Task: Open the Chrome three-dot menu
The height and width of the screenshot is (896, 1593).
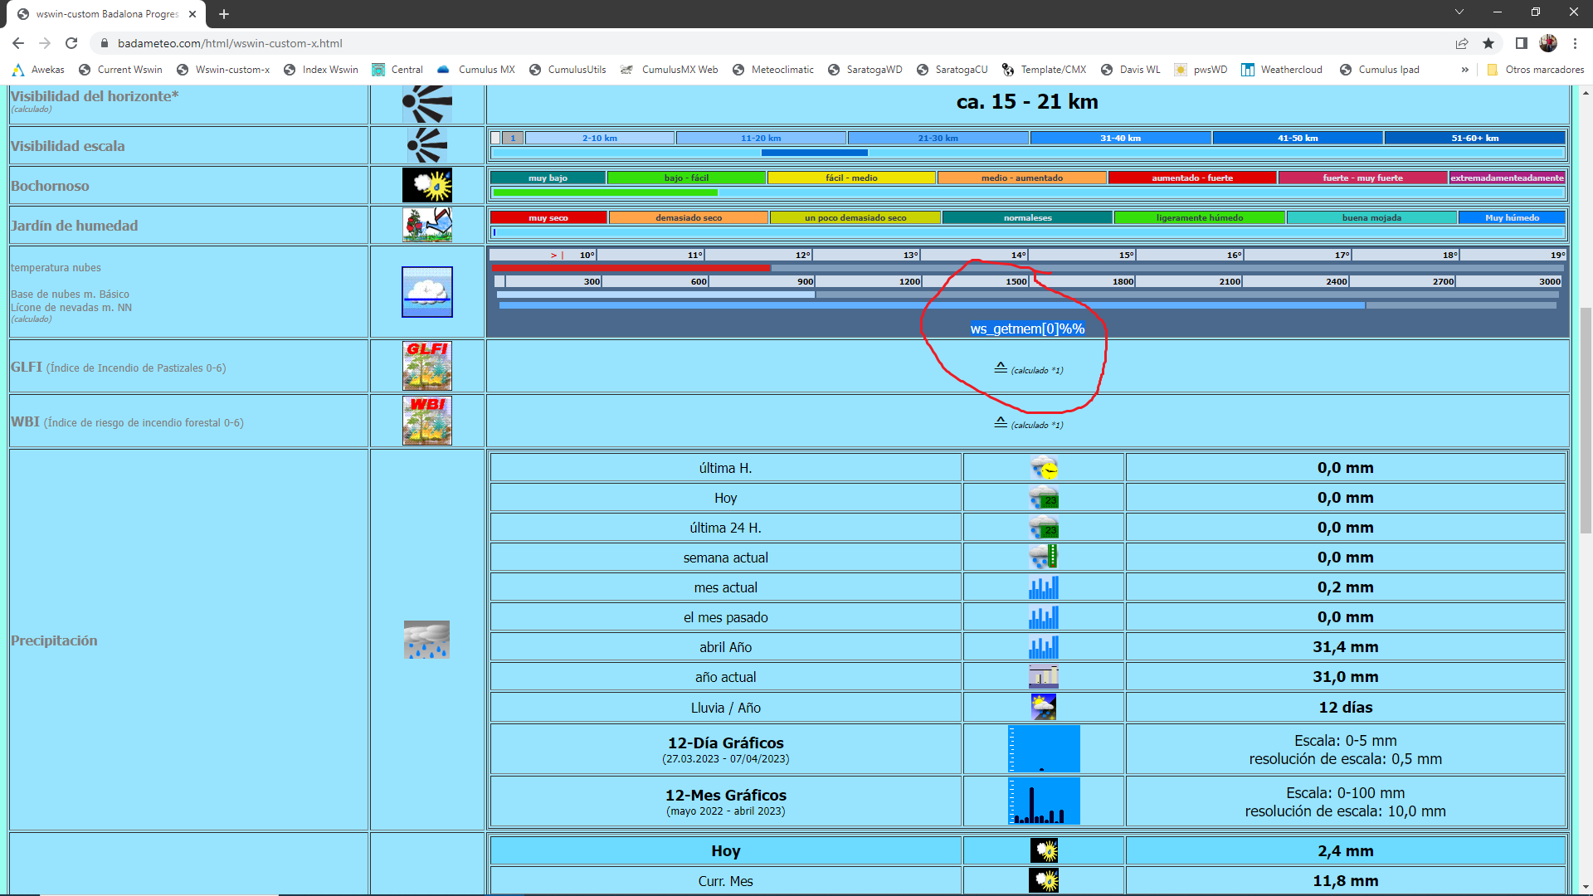Action: click(x=1575, y=43)
